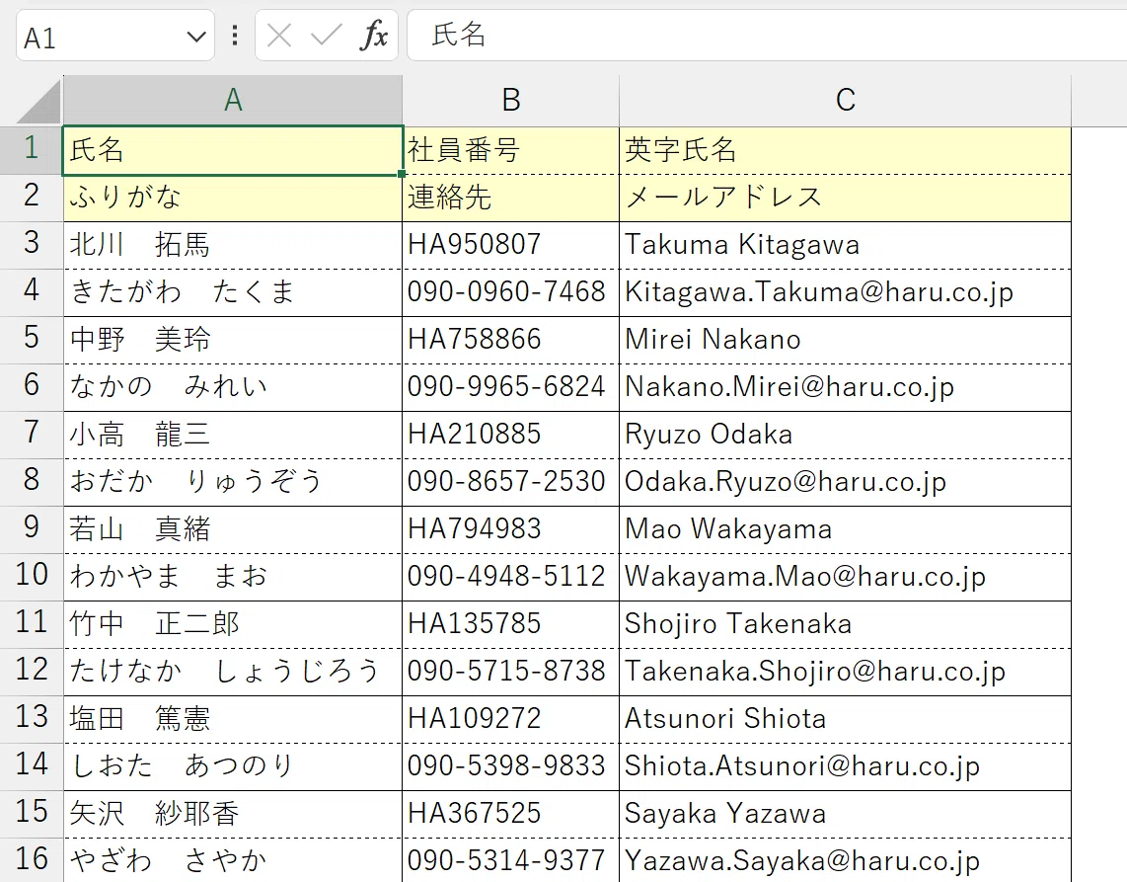Select the 社員番号 header cell
This screenshot has height=882, width=1127.
[511, 150]
